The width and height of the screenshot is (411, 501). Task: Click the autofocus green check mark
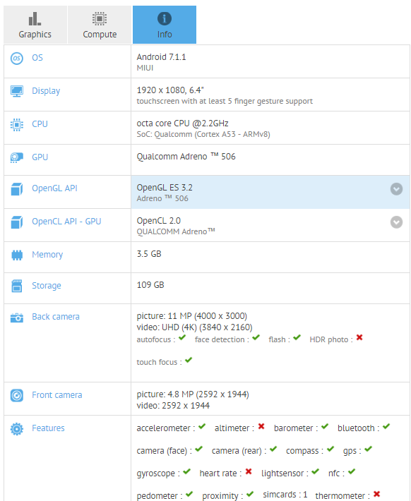pyautogui.click(x=182, y=337)
